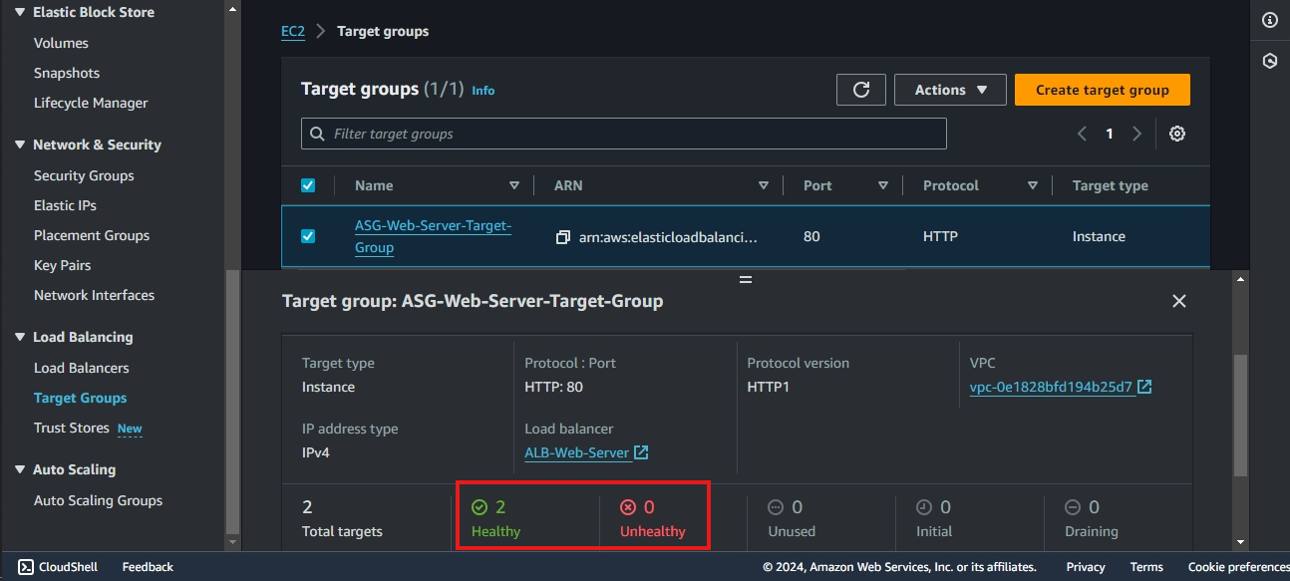1290x581 pixels.
Task: Click the panel resize handle
Action: [x=745, y=280]
